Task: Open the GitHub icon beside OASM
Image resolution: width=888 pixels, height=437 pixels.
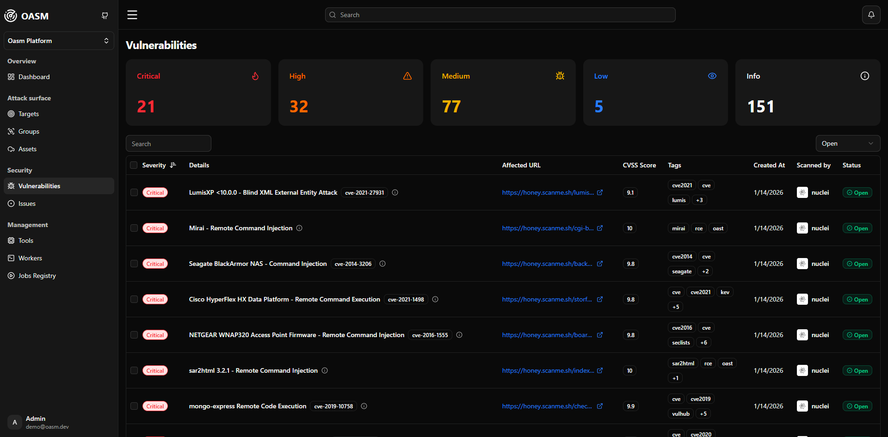Action: 105,16
